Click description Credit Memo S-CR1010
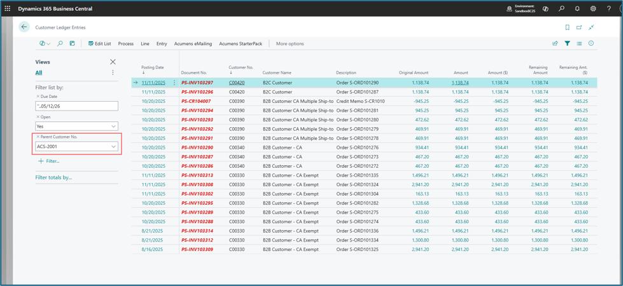The image size is (623, 286). tap(360, 101)
